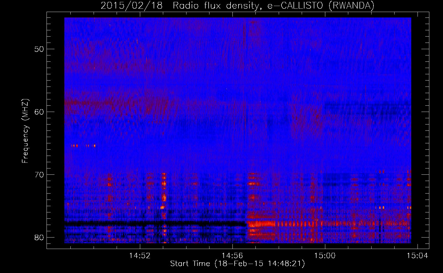Click the plot title "2015/02/18 Radio flux density, e-CALLISTO (RWANDA)"
Screen dimensions: 443x273
click(x=237, y=5)
